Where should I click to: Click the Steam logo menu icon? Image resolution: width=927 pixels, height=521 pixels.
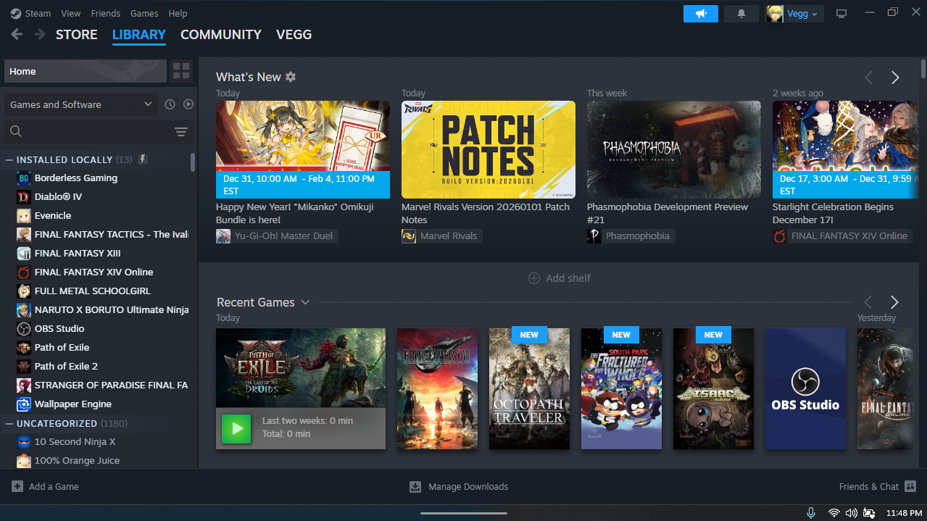pos(15,13)
